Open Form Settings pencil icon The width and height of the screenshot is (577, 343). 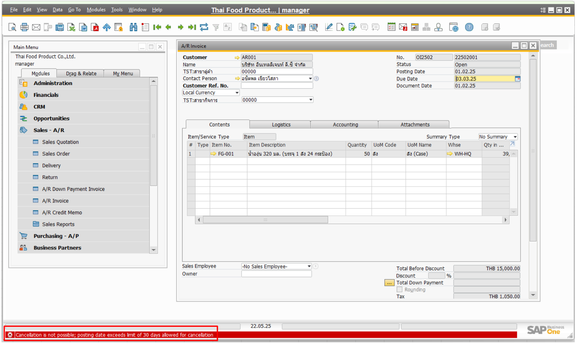[329, 27]
